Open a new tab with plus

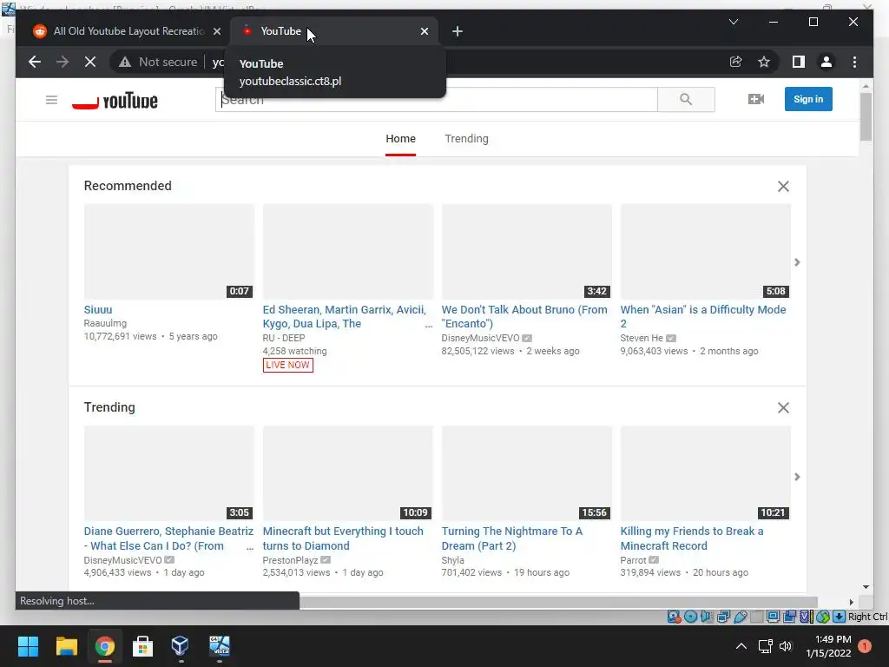point(458,32)
